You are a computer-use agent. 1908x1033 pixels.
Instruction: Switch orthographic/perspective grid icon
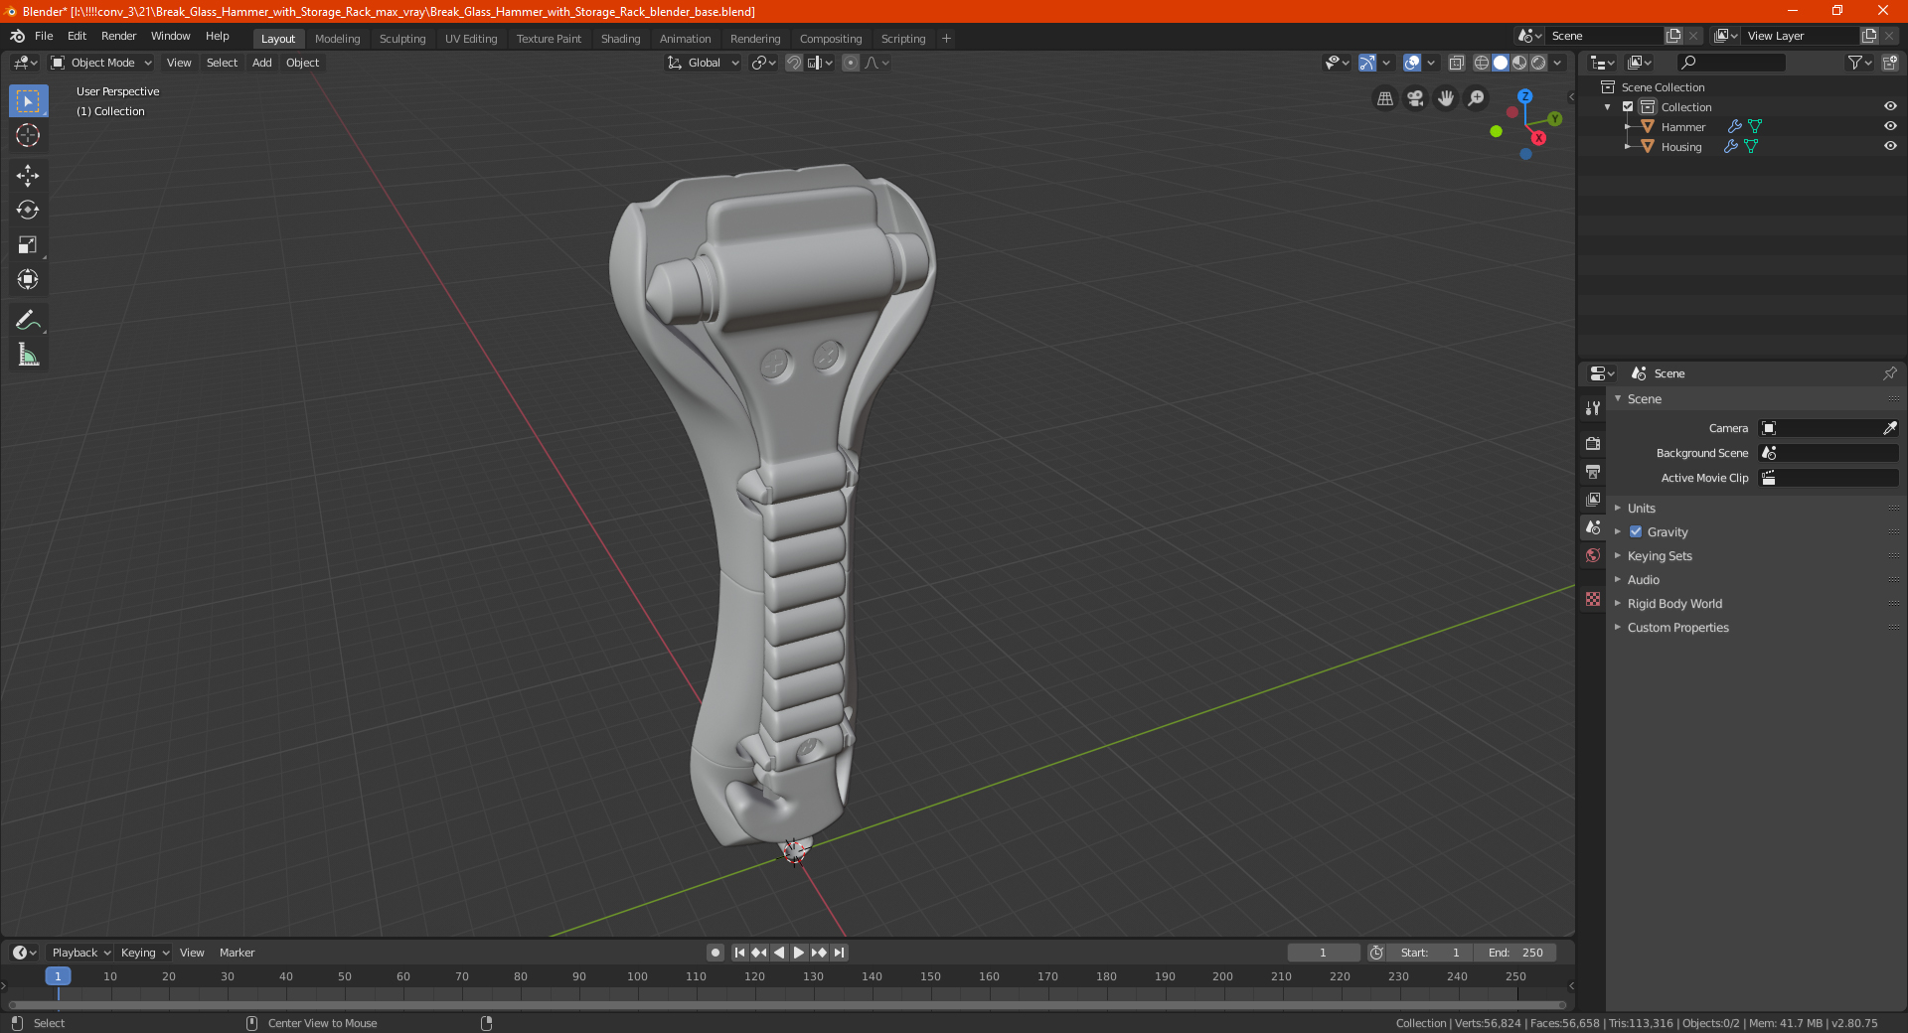[1384, 98]
